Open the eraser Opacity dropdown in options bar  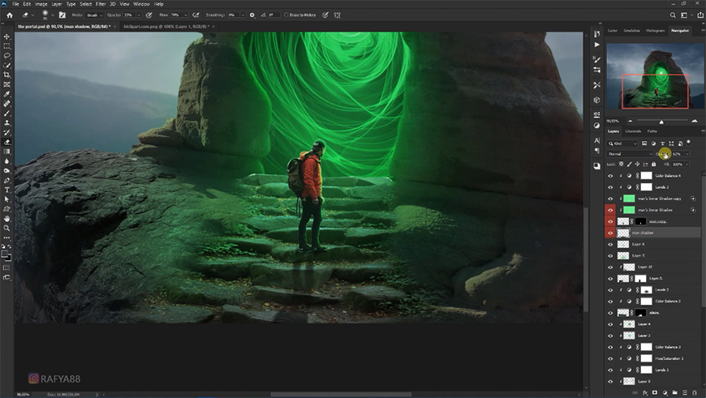tap(139, 15)
